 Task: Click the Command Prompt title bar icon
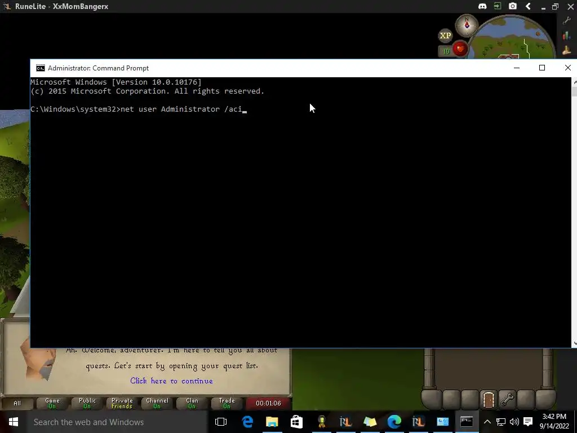tap(40, 68)
